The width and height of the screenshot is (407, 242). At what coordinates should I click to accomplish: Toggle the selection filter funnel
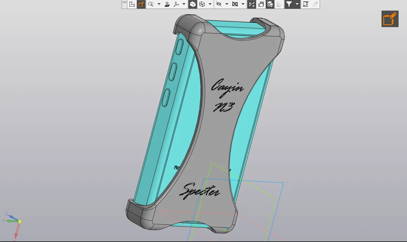(x=289, y=4)
